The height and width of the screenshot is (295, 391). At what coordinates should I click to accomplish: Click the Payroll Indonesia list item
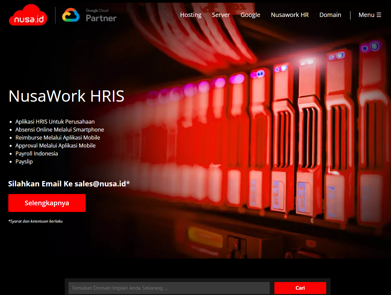[37, 153]
